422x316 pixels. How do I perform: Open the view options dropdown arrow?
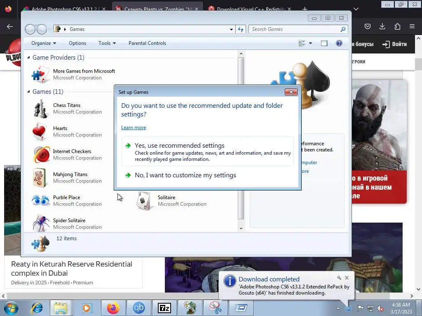[x=310, y=43]
